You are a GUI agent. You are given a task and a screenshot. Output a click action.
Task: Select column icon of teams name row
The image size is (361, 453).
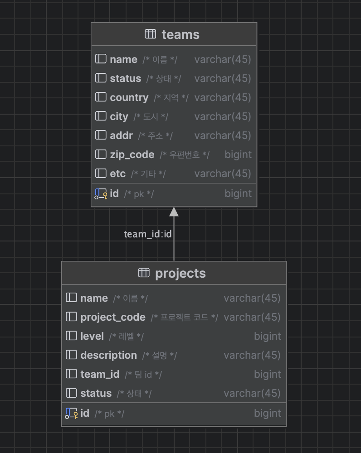[x=101, y=59]
